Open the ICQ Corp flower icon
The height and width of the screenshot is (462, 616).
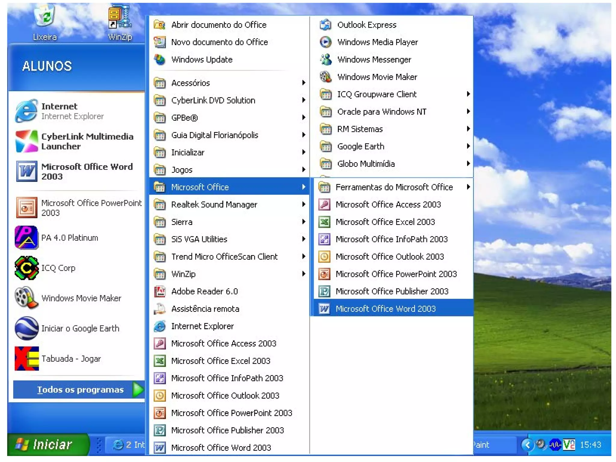click(26, 268)
